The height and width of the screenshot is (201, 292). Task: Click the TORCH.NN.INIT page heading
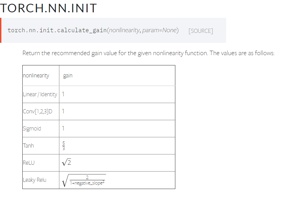(48, 8)
